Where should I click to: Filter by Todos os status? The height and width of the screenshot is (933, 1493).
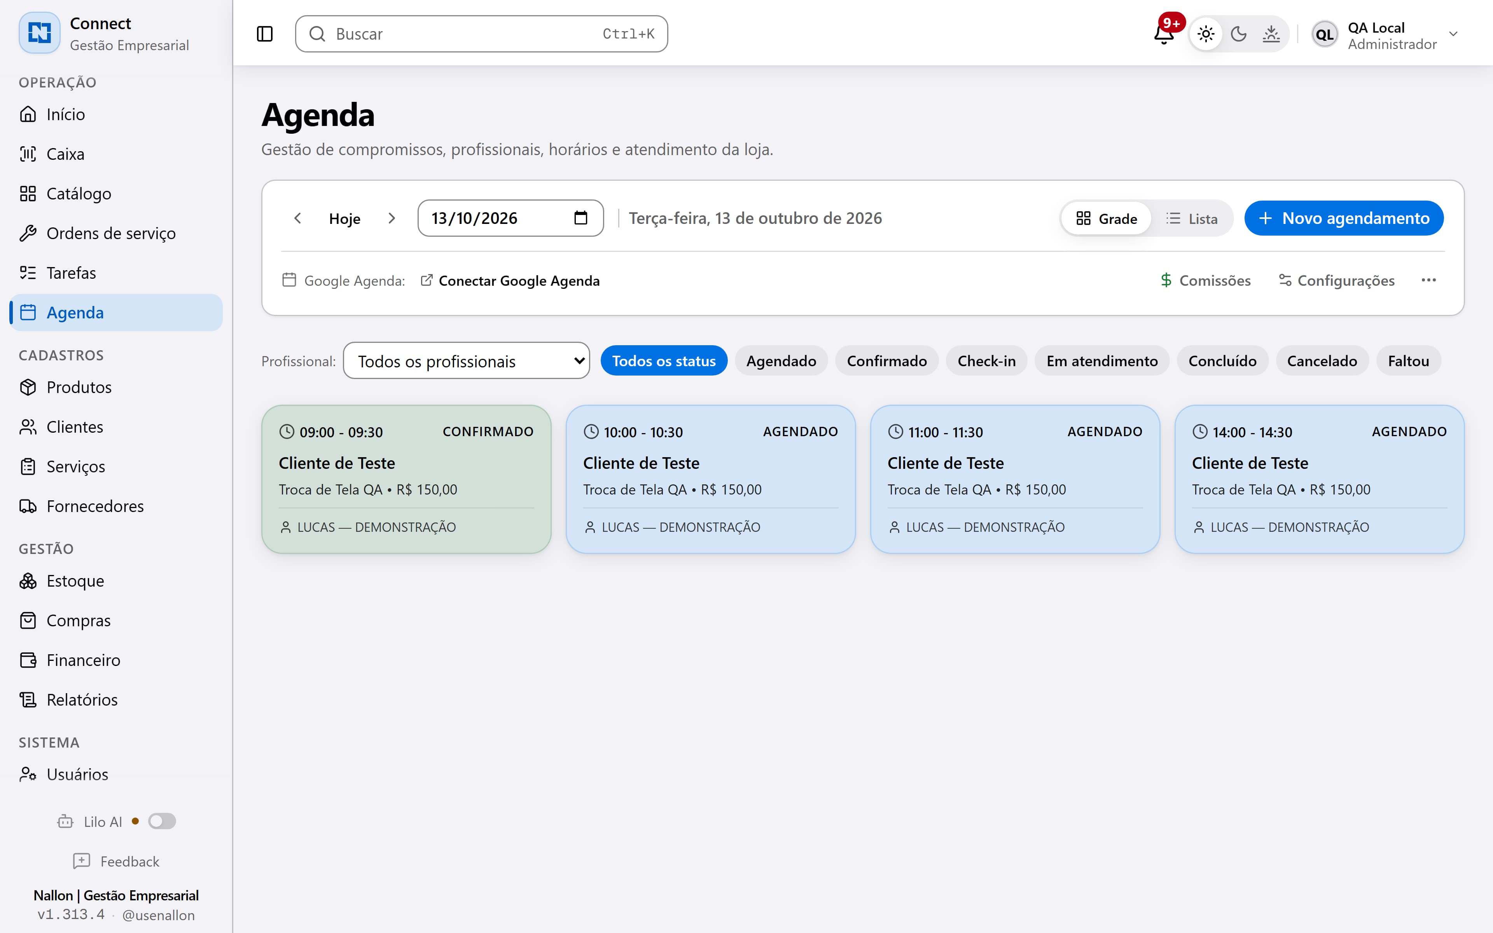[x=664, y=361]
